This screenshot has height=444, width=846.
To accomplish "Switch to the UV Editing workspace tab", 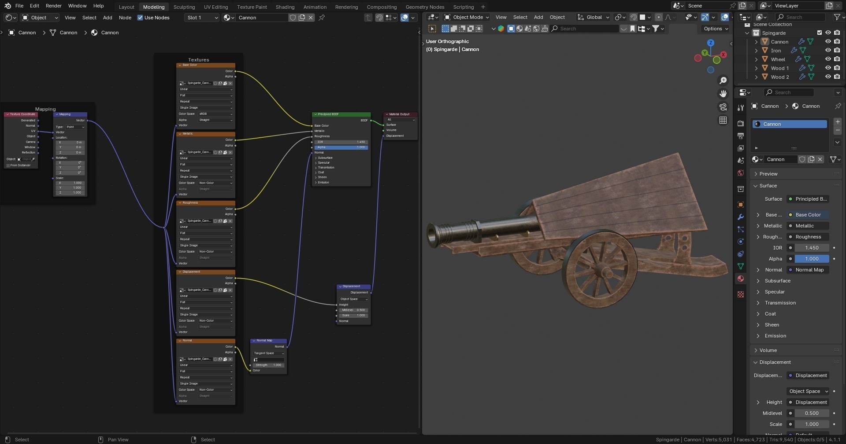I will tap(216, 7).
